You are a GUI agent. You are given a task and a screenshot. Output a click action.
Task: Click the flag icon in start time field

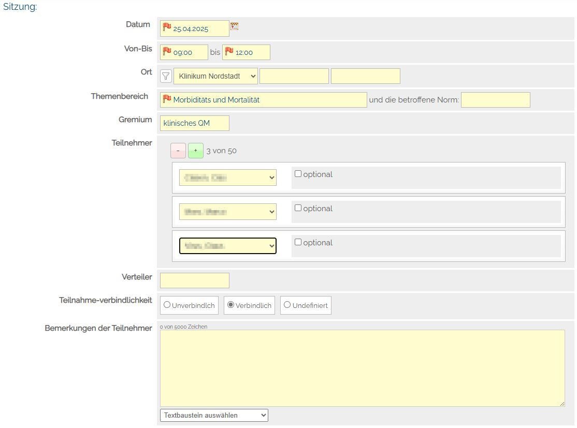tap(167, 51)
